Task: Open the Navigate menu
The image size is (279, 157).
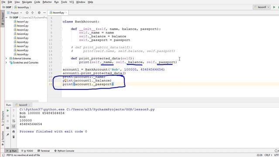Action: (27, 2)
